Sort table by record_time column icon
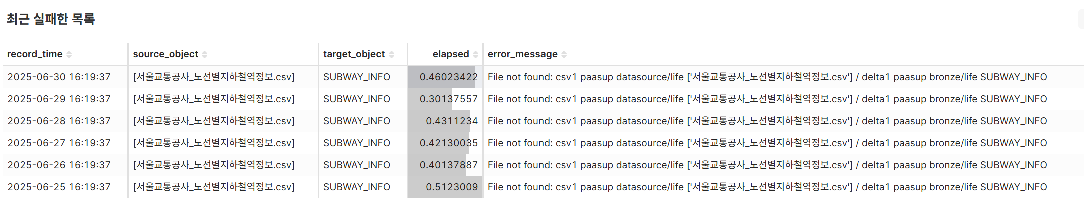Viewport: 1084px width, 224px height. point(69,54)
